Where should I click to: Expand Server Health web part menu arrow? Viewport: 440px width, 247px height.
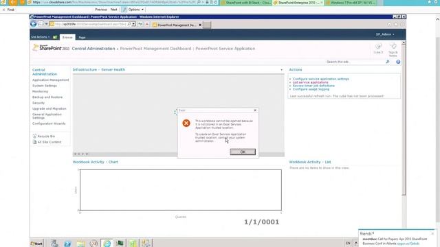point(281,70)
